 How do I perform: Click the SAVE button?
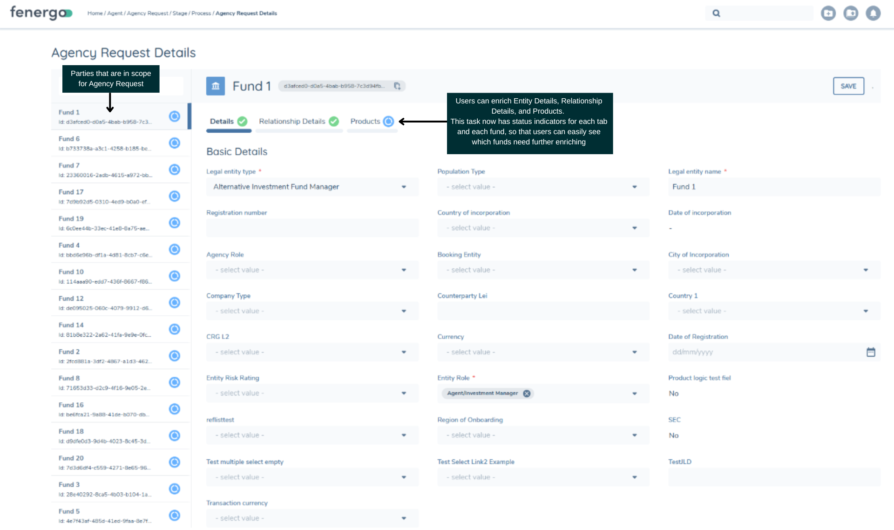(848, 86)
